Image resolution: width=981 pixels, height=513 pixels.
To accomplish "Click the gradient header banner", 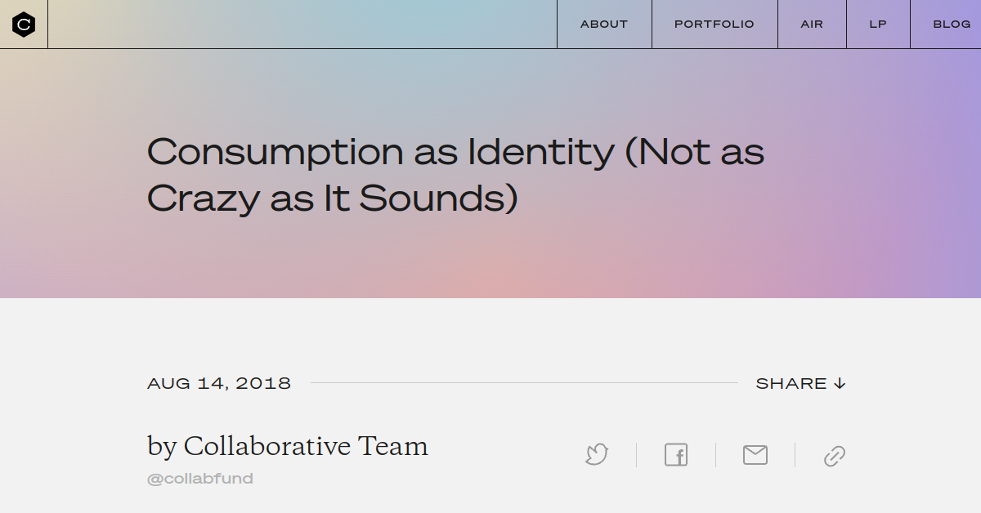I will coord(490,261).
